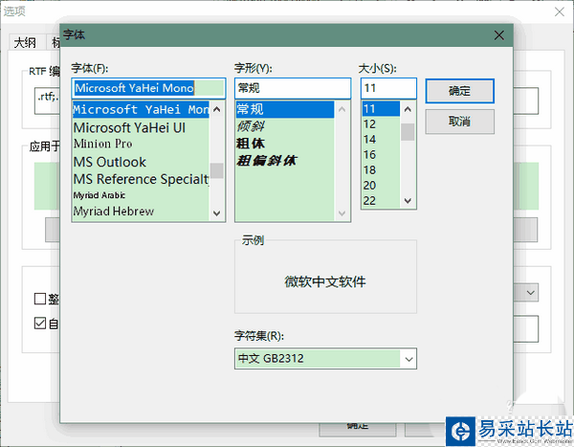Select Myriad Hebrew font
This screenshot has height=447, width=574.
[141, 212]
